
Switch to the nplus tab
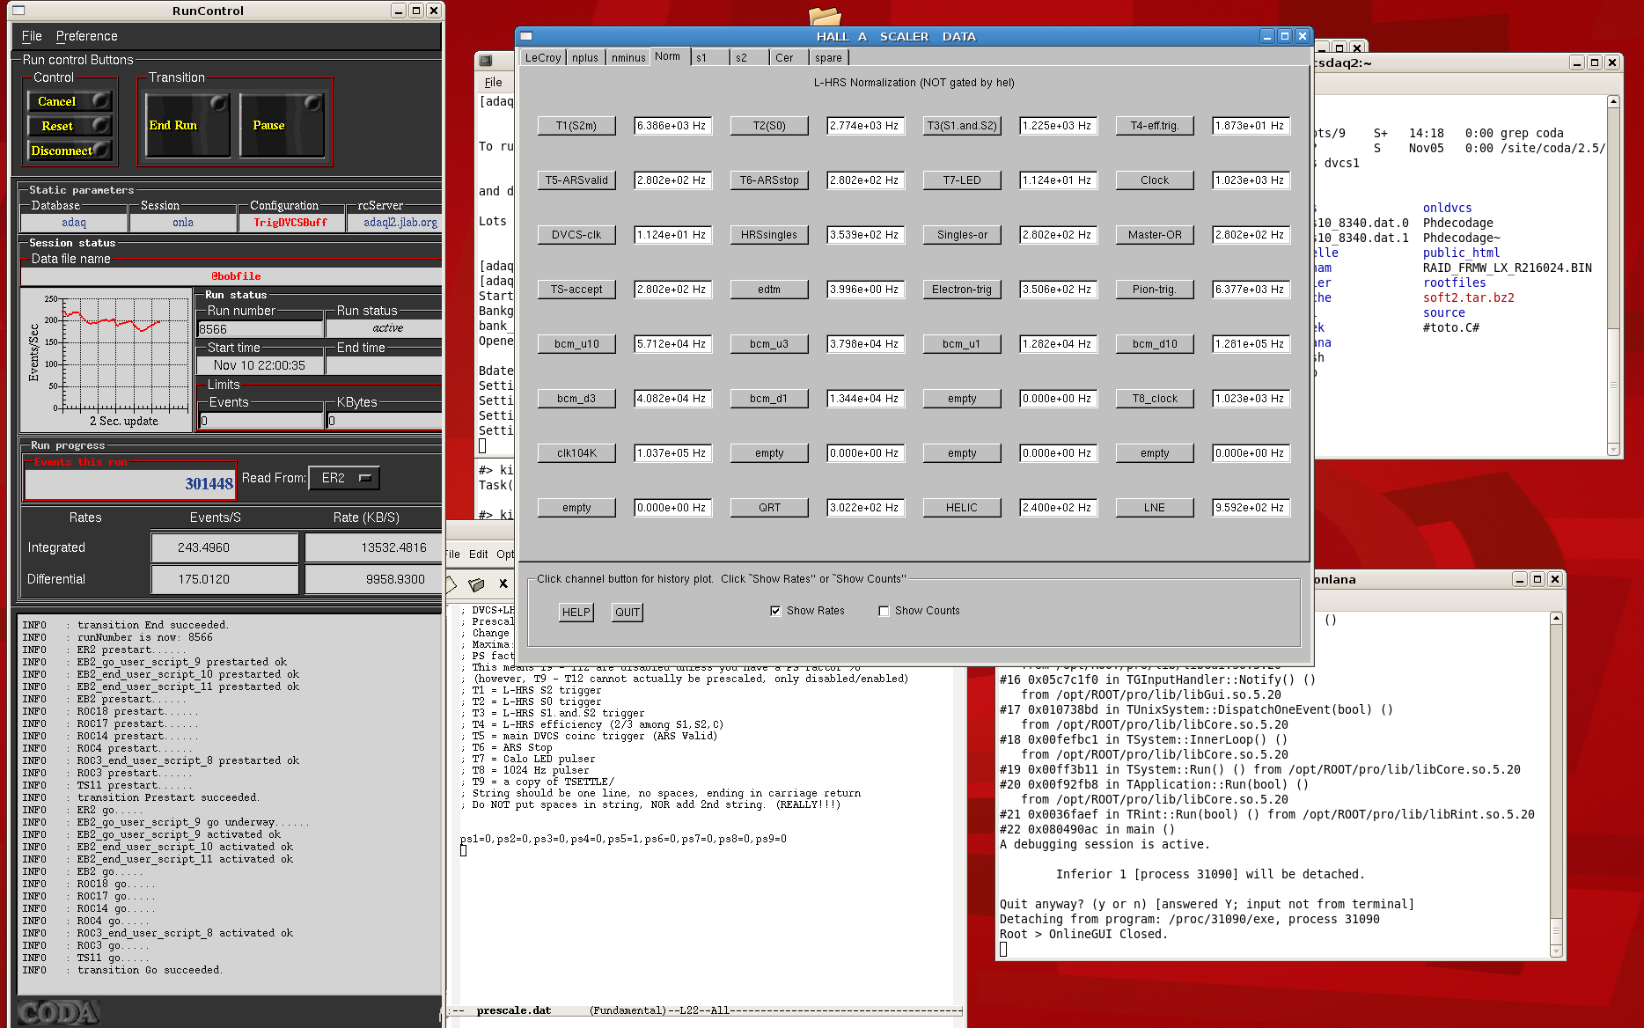[x=585, y=58]
